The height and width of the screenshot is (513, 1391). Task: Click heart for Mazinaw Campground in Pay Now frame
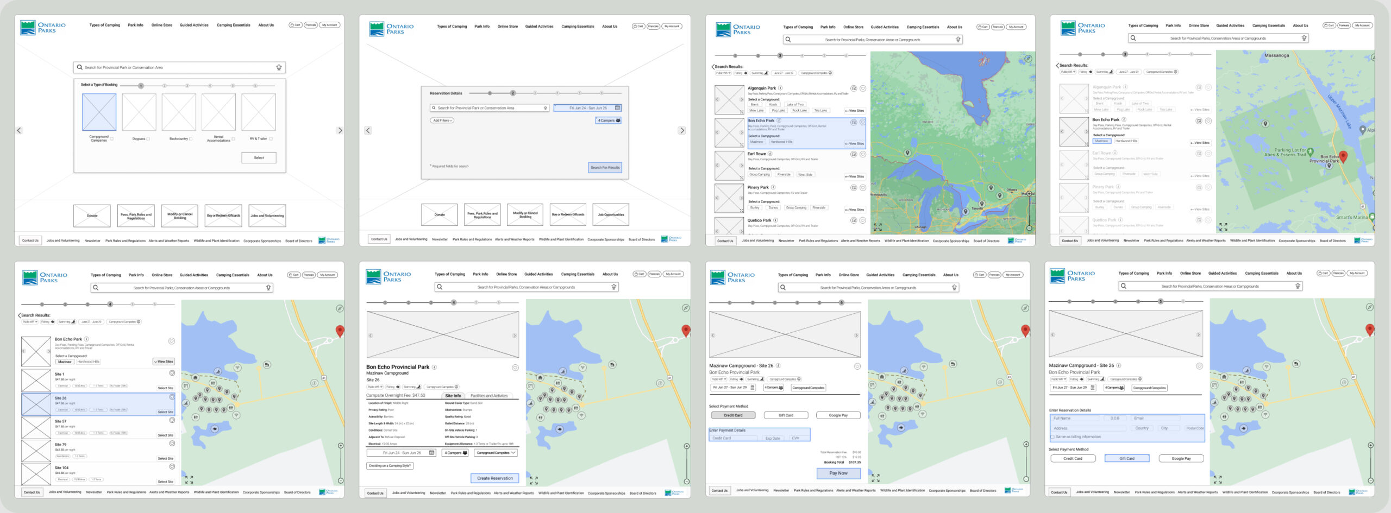(857, 366)
